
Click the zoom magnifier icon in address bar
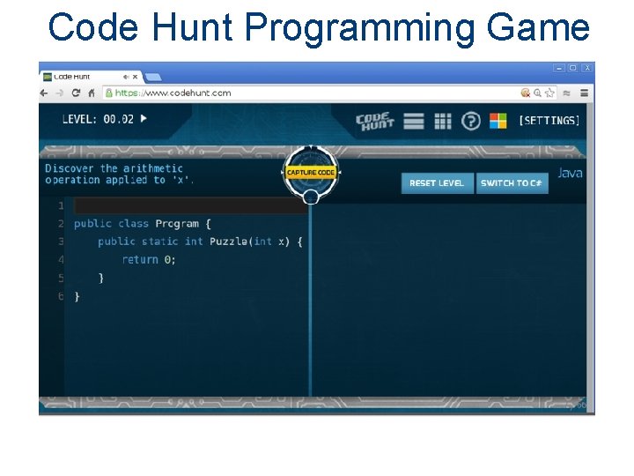tap(537, 93)
